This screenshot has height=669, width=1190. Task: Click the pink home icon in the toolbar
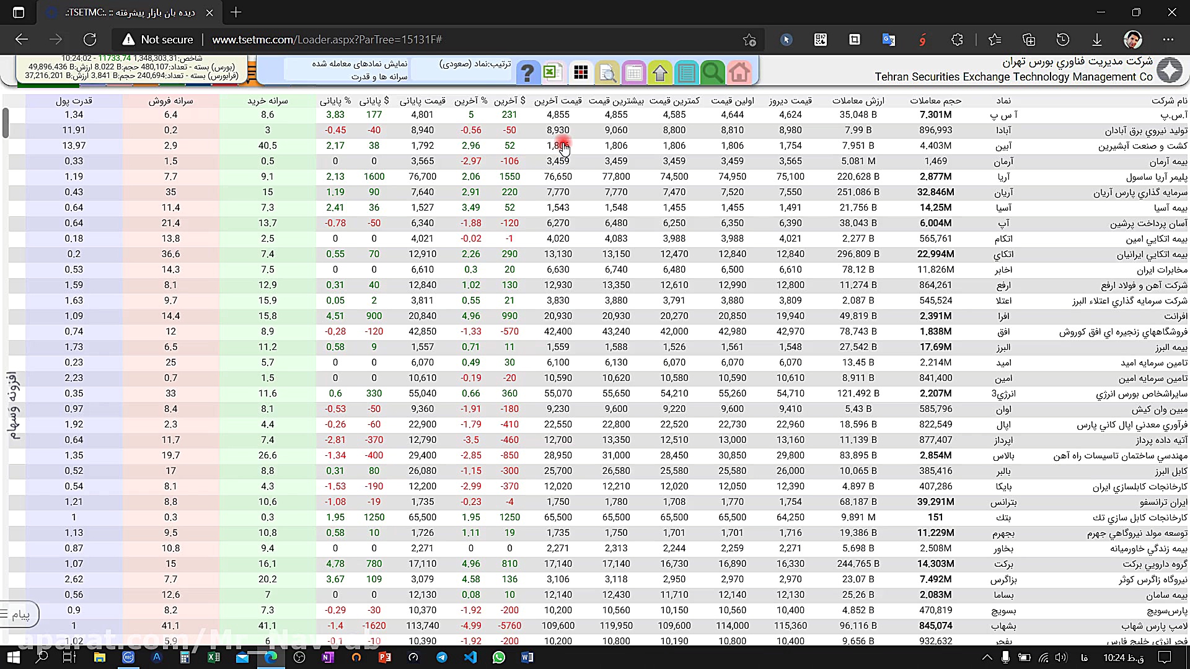pyautogui.click(x=739, y=73)
